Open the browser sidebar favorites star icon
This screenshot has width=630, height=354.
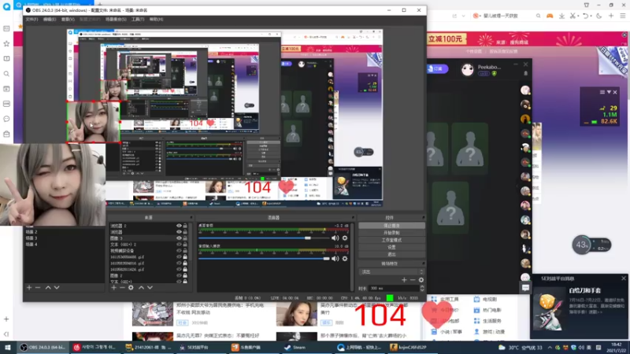click(x=6, y=43)
